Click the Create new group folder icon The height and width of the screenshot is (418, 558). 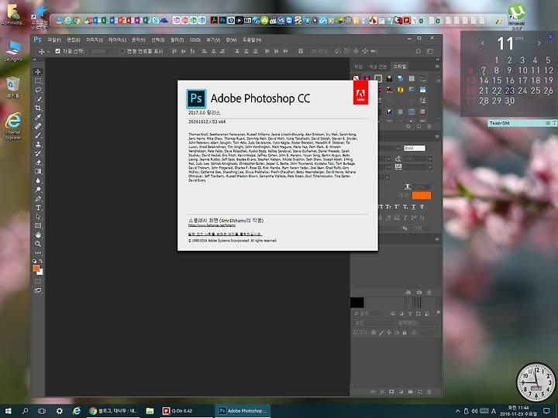pos(410,392)
